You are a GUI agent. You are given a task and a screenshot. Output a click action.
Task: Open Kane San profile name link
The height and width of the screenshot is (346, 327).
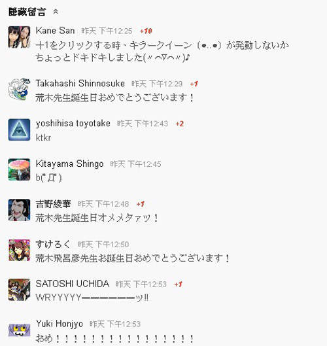pyautogui.click(x=55, y=31)
